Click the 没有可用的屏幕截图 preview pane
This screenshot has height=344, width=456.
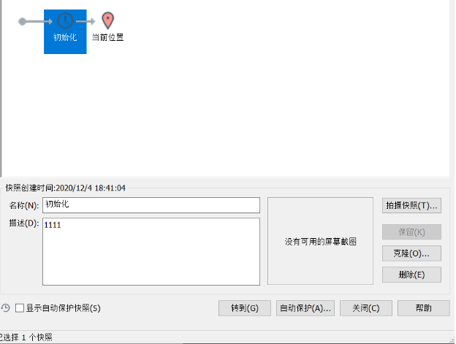(x=320, y=241)
